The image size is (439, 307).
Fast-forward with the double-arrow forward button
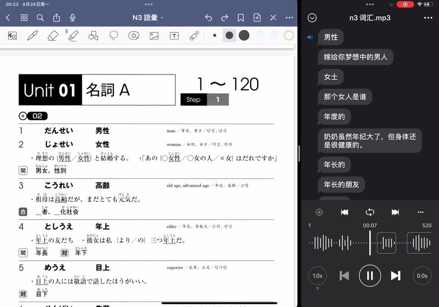[395, 212]
